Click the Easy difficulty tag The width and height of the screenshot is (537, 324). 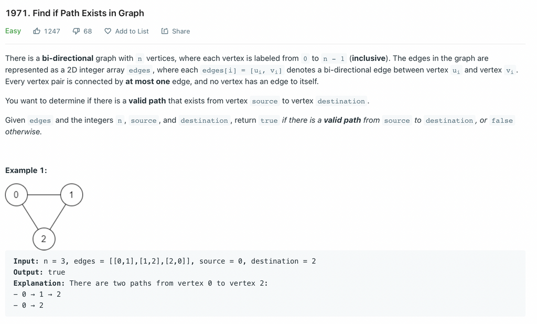point(13,31)
